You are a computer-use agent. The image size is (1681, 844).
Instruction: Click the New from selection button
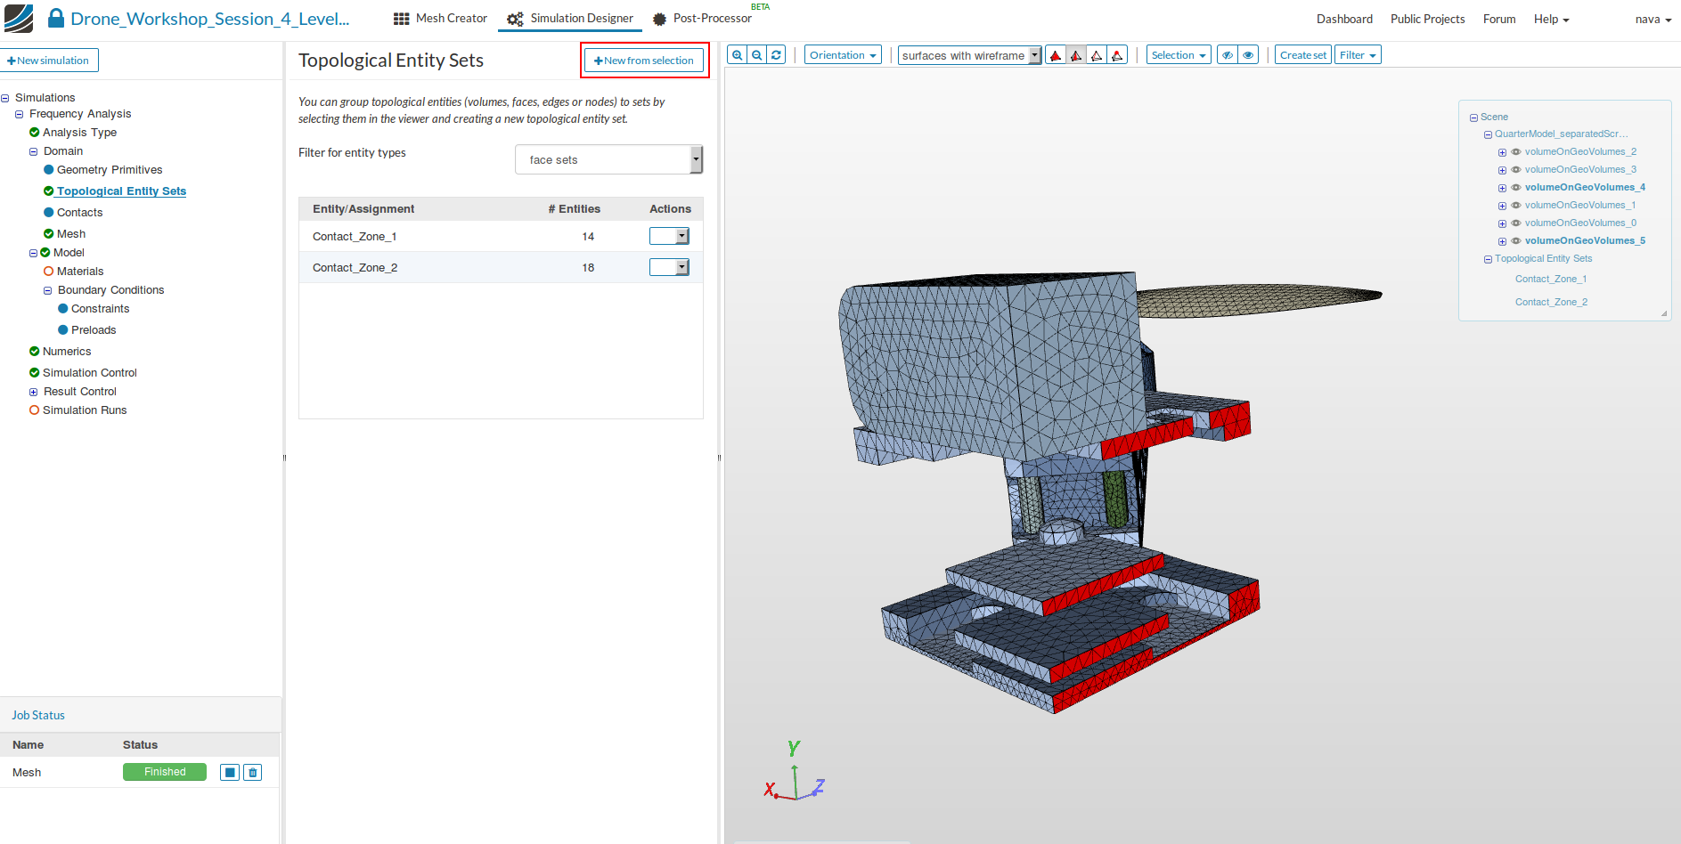click(644, 61)
